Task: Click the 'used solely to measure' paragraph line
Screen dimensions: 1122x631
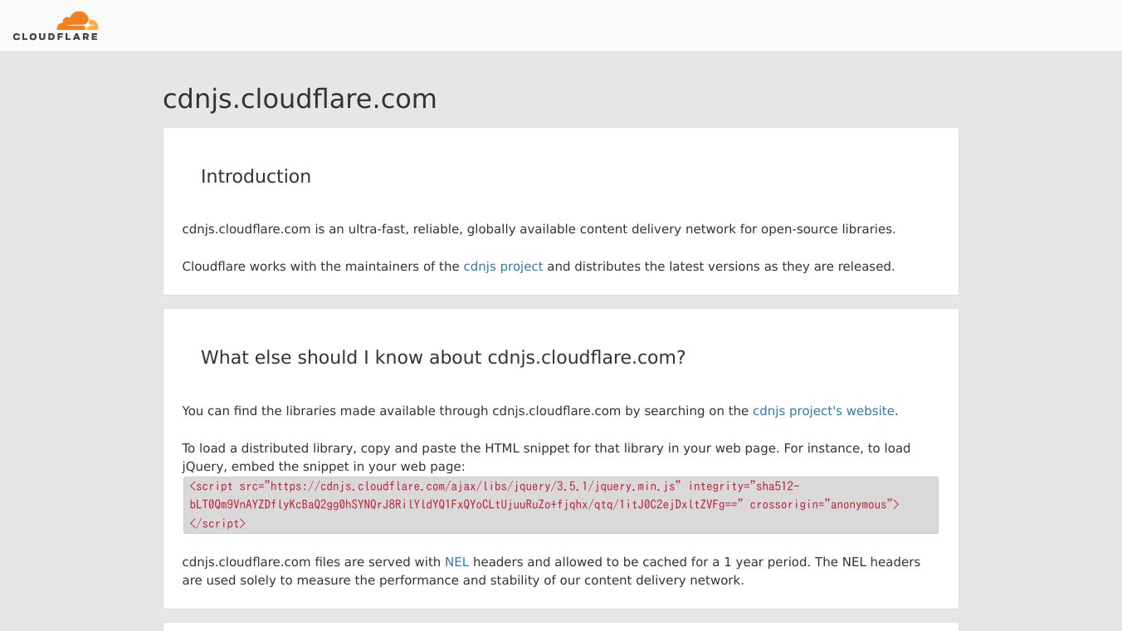Action: tap(463, 580)
